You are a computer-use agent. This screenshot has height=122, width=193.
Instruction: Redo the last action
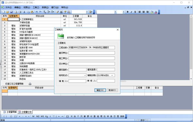point(41,12)
